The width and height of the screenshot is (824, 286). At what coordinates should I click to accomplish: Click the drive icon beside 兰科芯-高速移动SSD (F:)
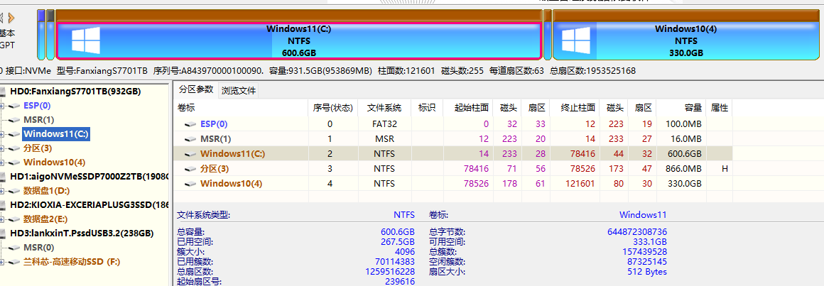click(x=14, y=261)
